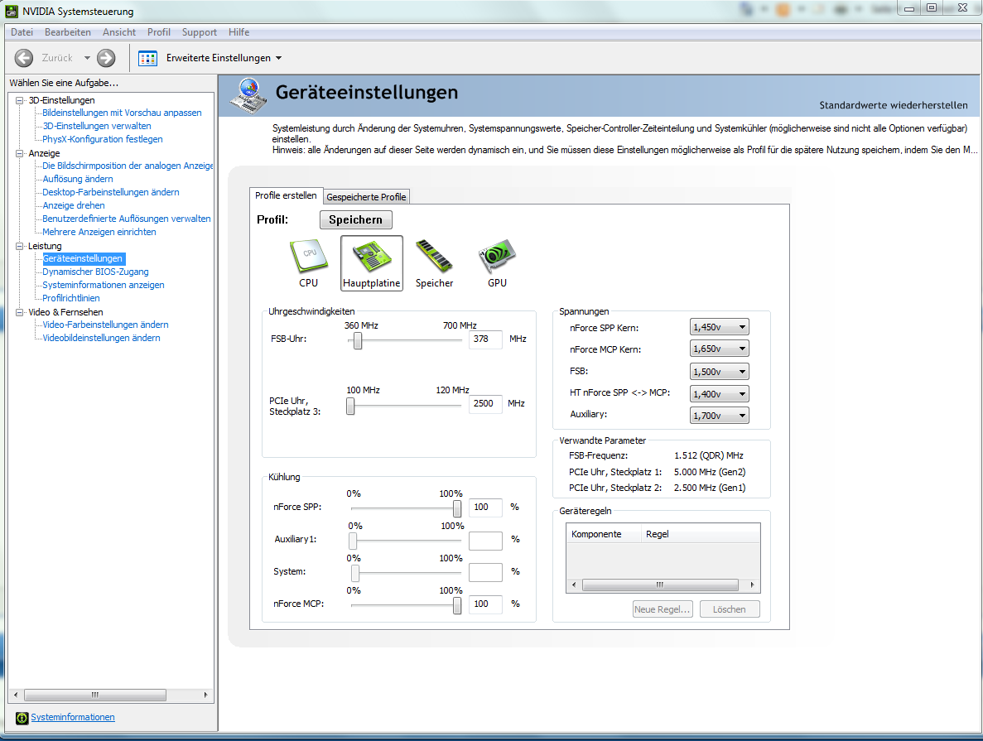Click the FSB-Uhr slider thumb
The width and height of the screenshot is (983, 741).
357,340
